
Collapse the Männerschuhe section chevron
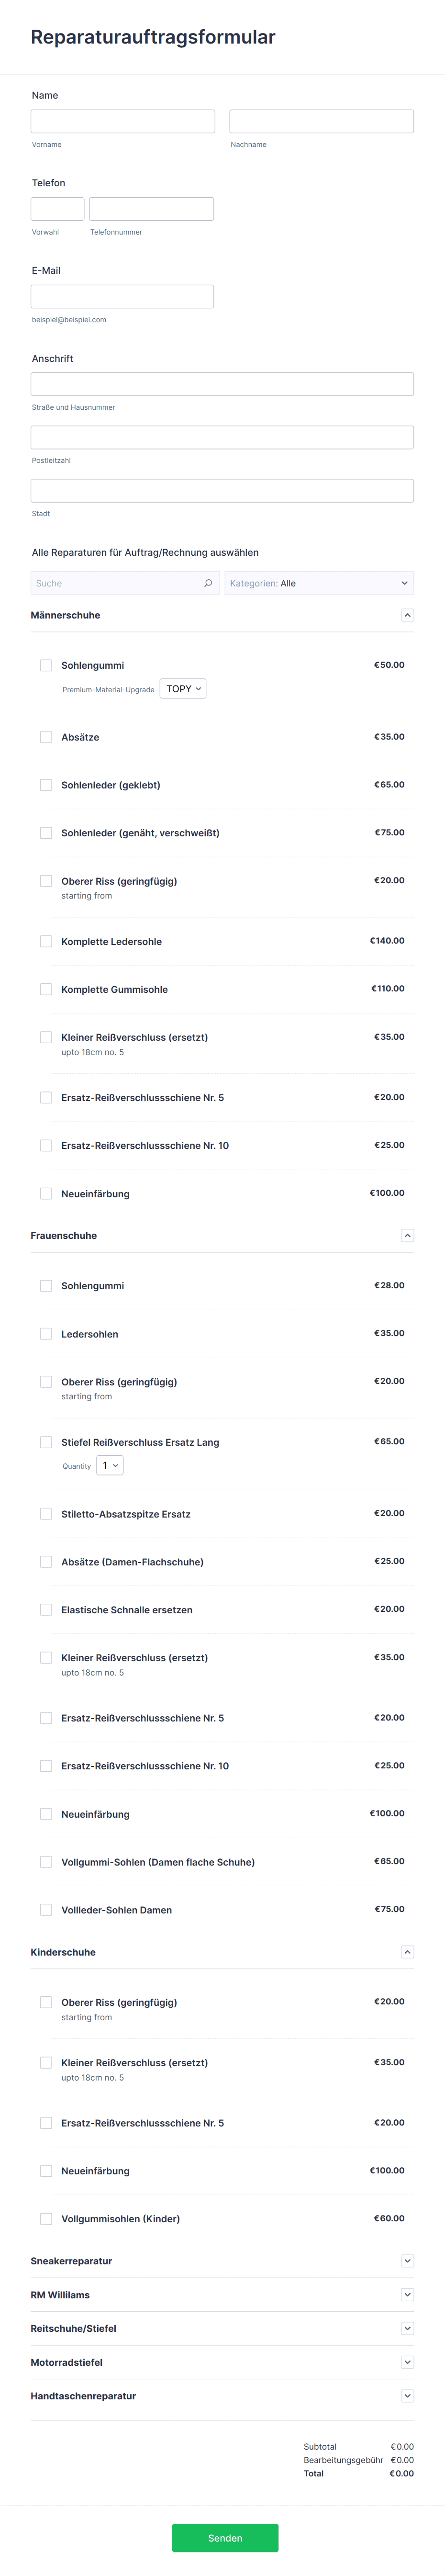(407, 614)
